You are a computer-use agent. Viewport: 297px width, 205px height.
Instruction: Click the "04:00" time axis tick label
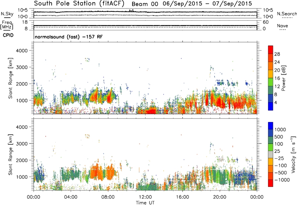pos(71,197)
